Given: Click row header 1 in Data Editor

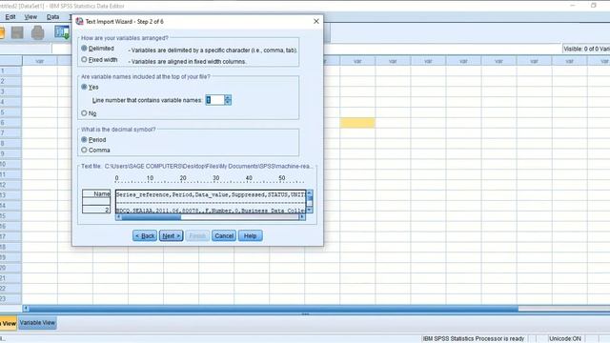Looking at the screenshot, I should [10, 71].
